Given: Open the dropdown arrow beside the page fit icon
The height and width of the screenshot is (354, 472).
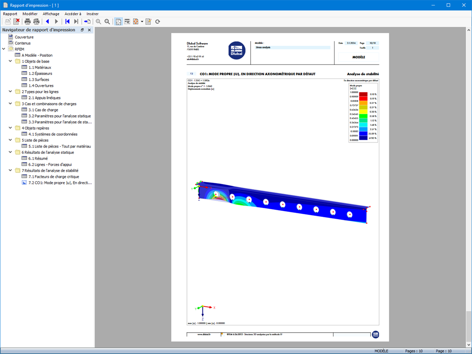Looking at the screenshot, I should 142,21.
